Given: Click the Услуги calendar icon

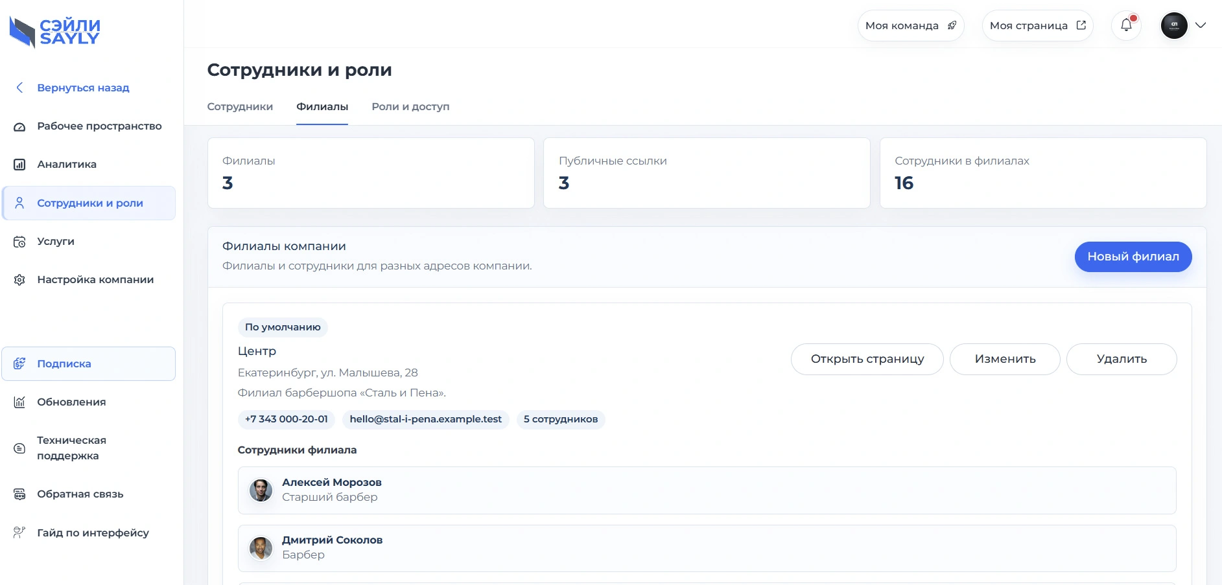Looking at the screenshot, I should [x=19, y=242].
